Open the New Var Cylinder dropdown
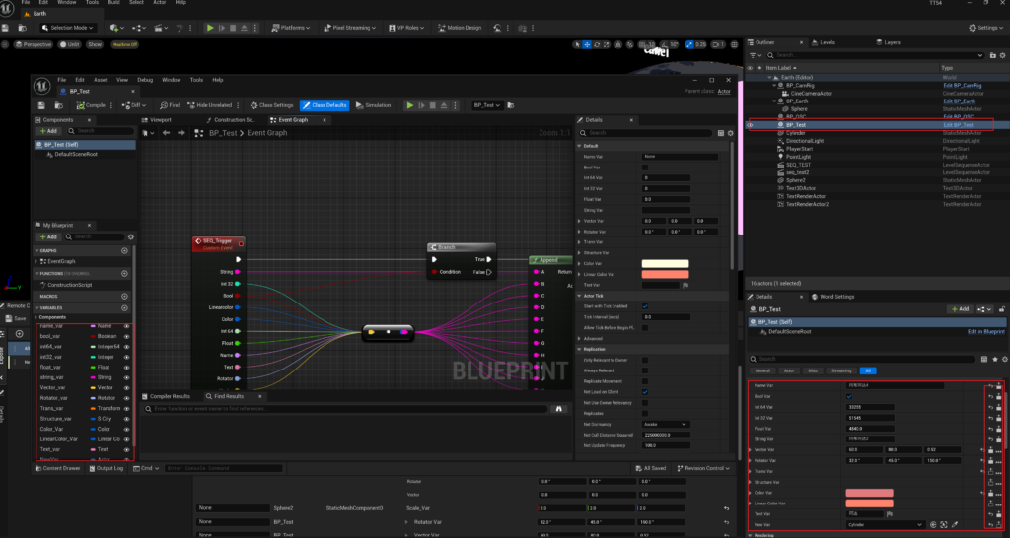 885,524
